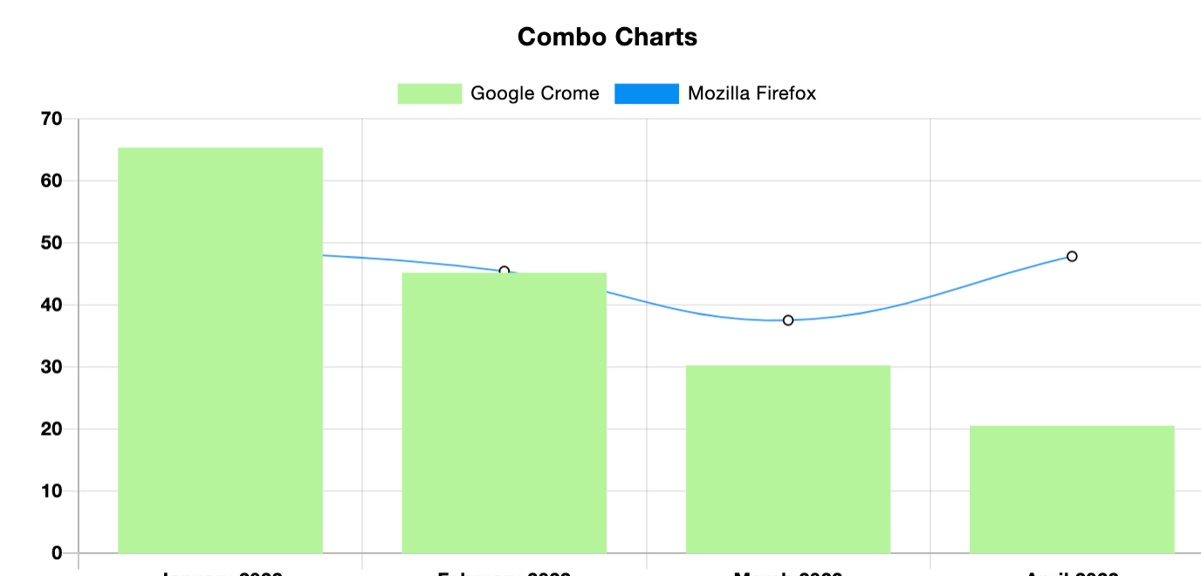Click the lowest Firefox line data point

tap(788, 320)
